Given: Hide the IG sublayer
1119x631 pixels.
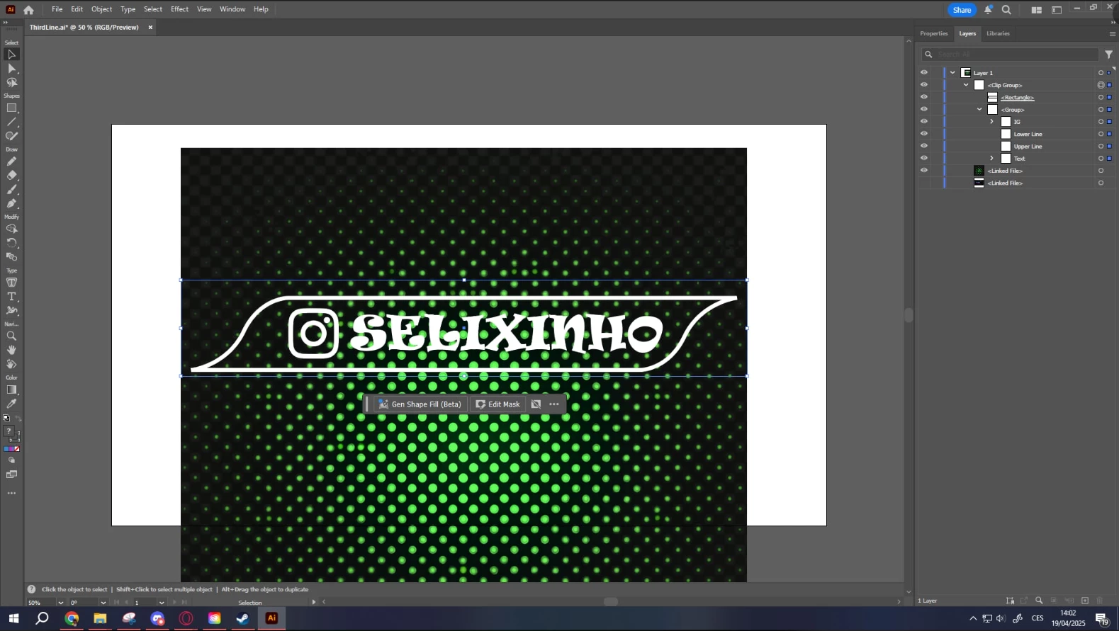Looking at the screenshot, I should pyautogui.click(x=923, y=122).
